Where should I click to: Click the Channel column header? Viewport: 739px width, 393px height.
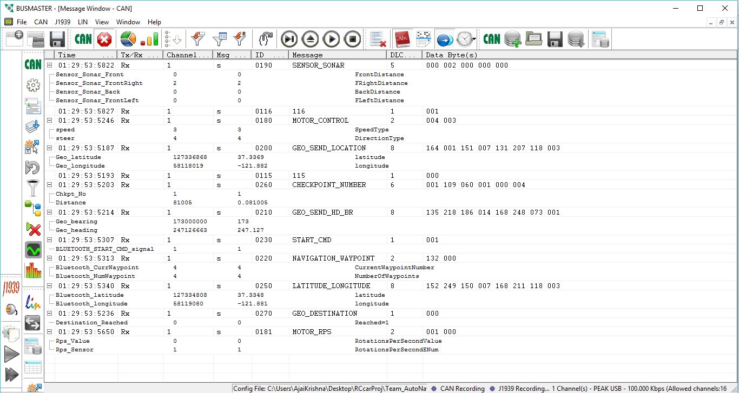[x=188, y=55]
